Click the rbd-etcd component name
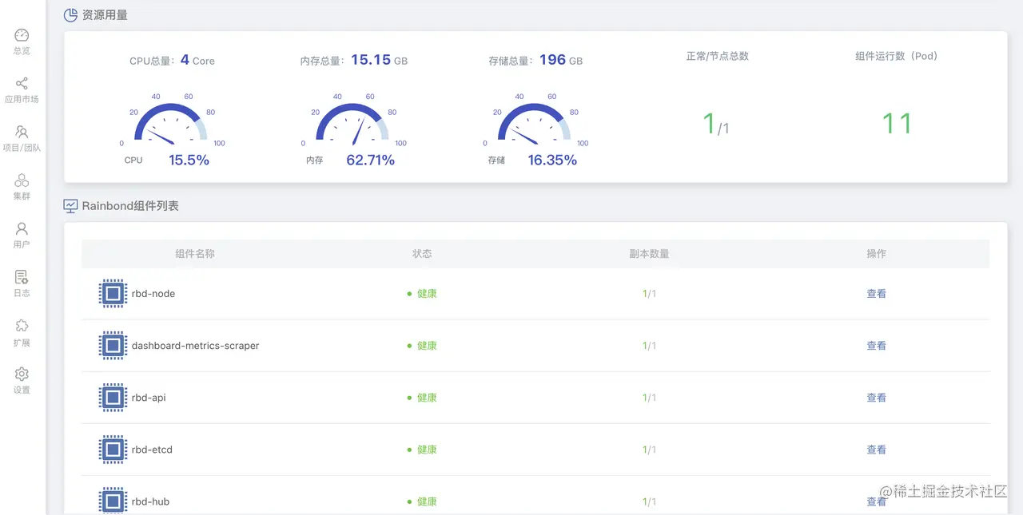The height and width of the screenshot is (515, 1023). click(152, 450)
